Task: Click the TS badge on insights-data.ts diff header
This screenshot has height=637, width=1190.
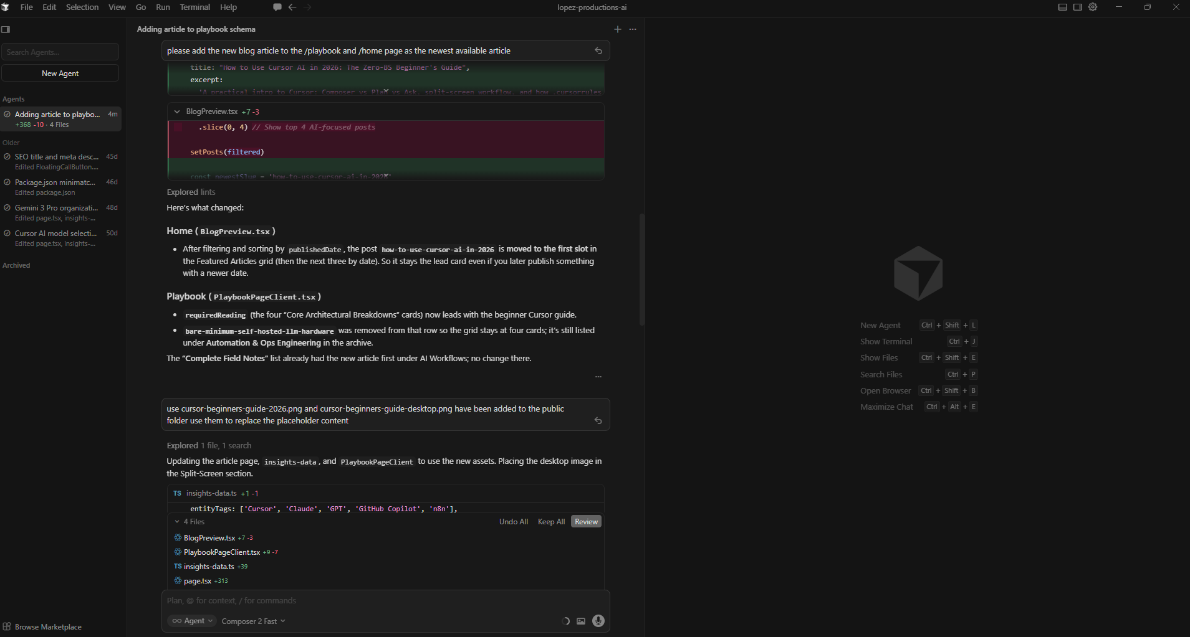Action: pyautogui.click(x=178, y=493)
